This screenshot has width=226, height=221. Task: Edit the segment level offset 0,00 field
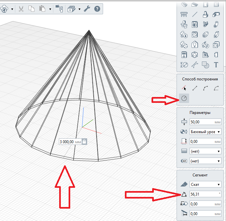tap(206, 204)
